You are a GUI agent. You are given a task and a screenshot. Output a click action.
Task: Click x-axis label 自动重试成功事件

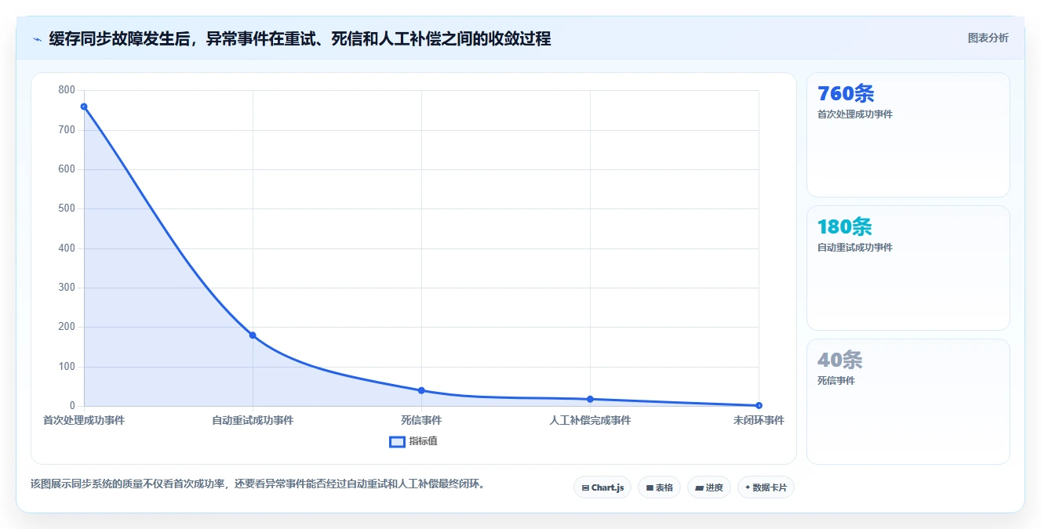[x=253, y=420]
